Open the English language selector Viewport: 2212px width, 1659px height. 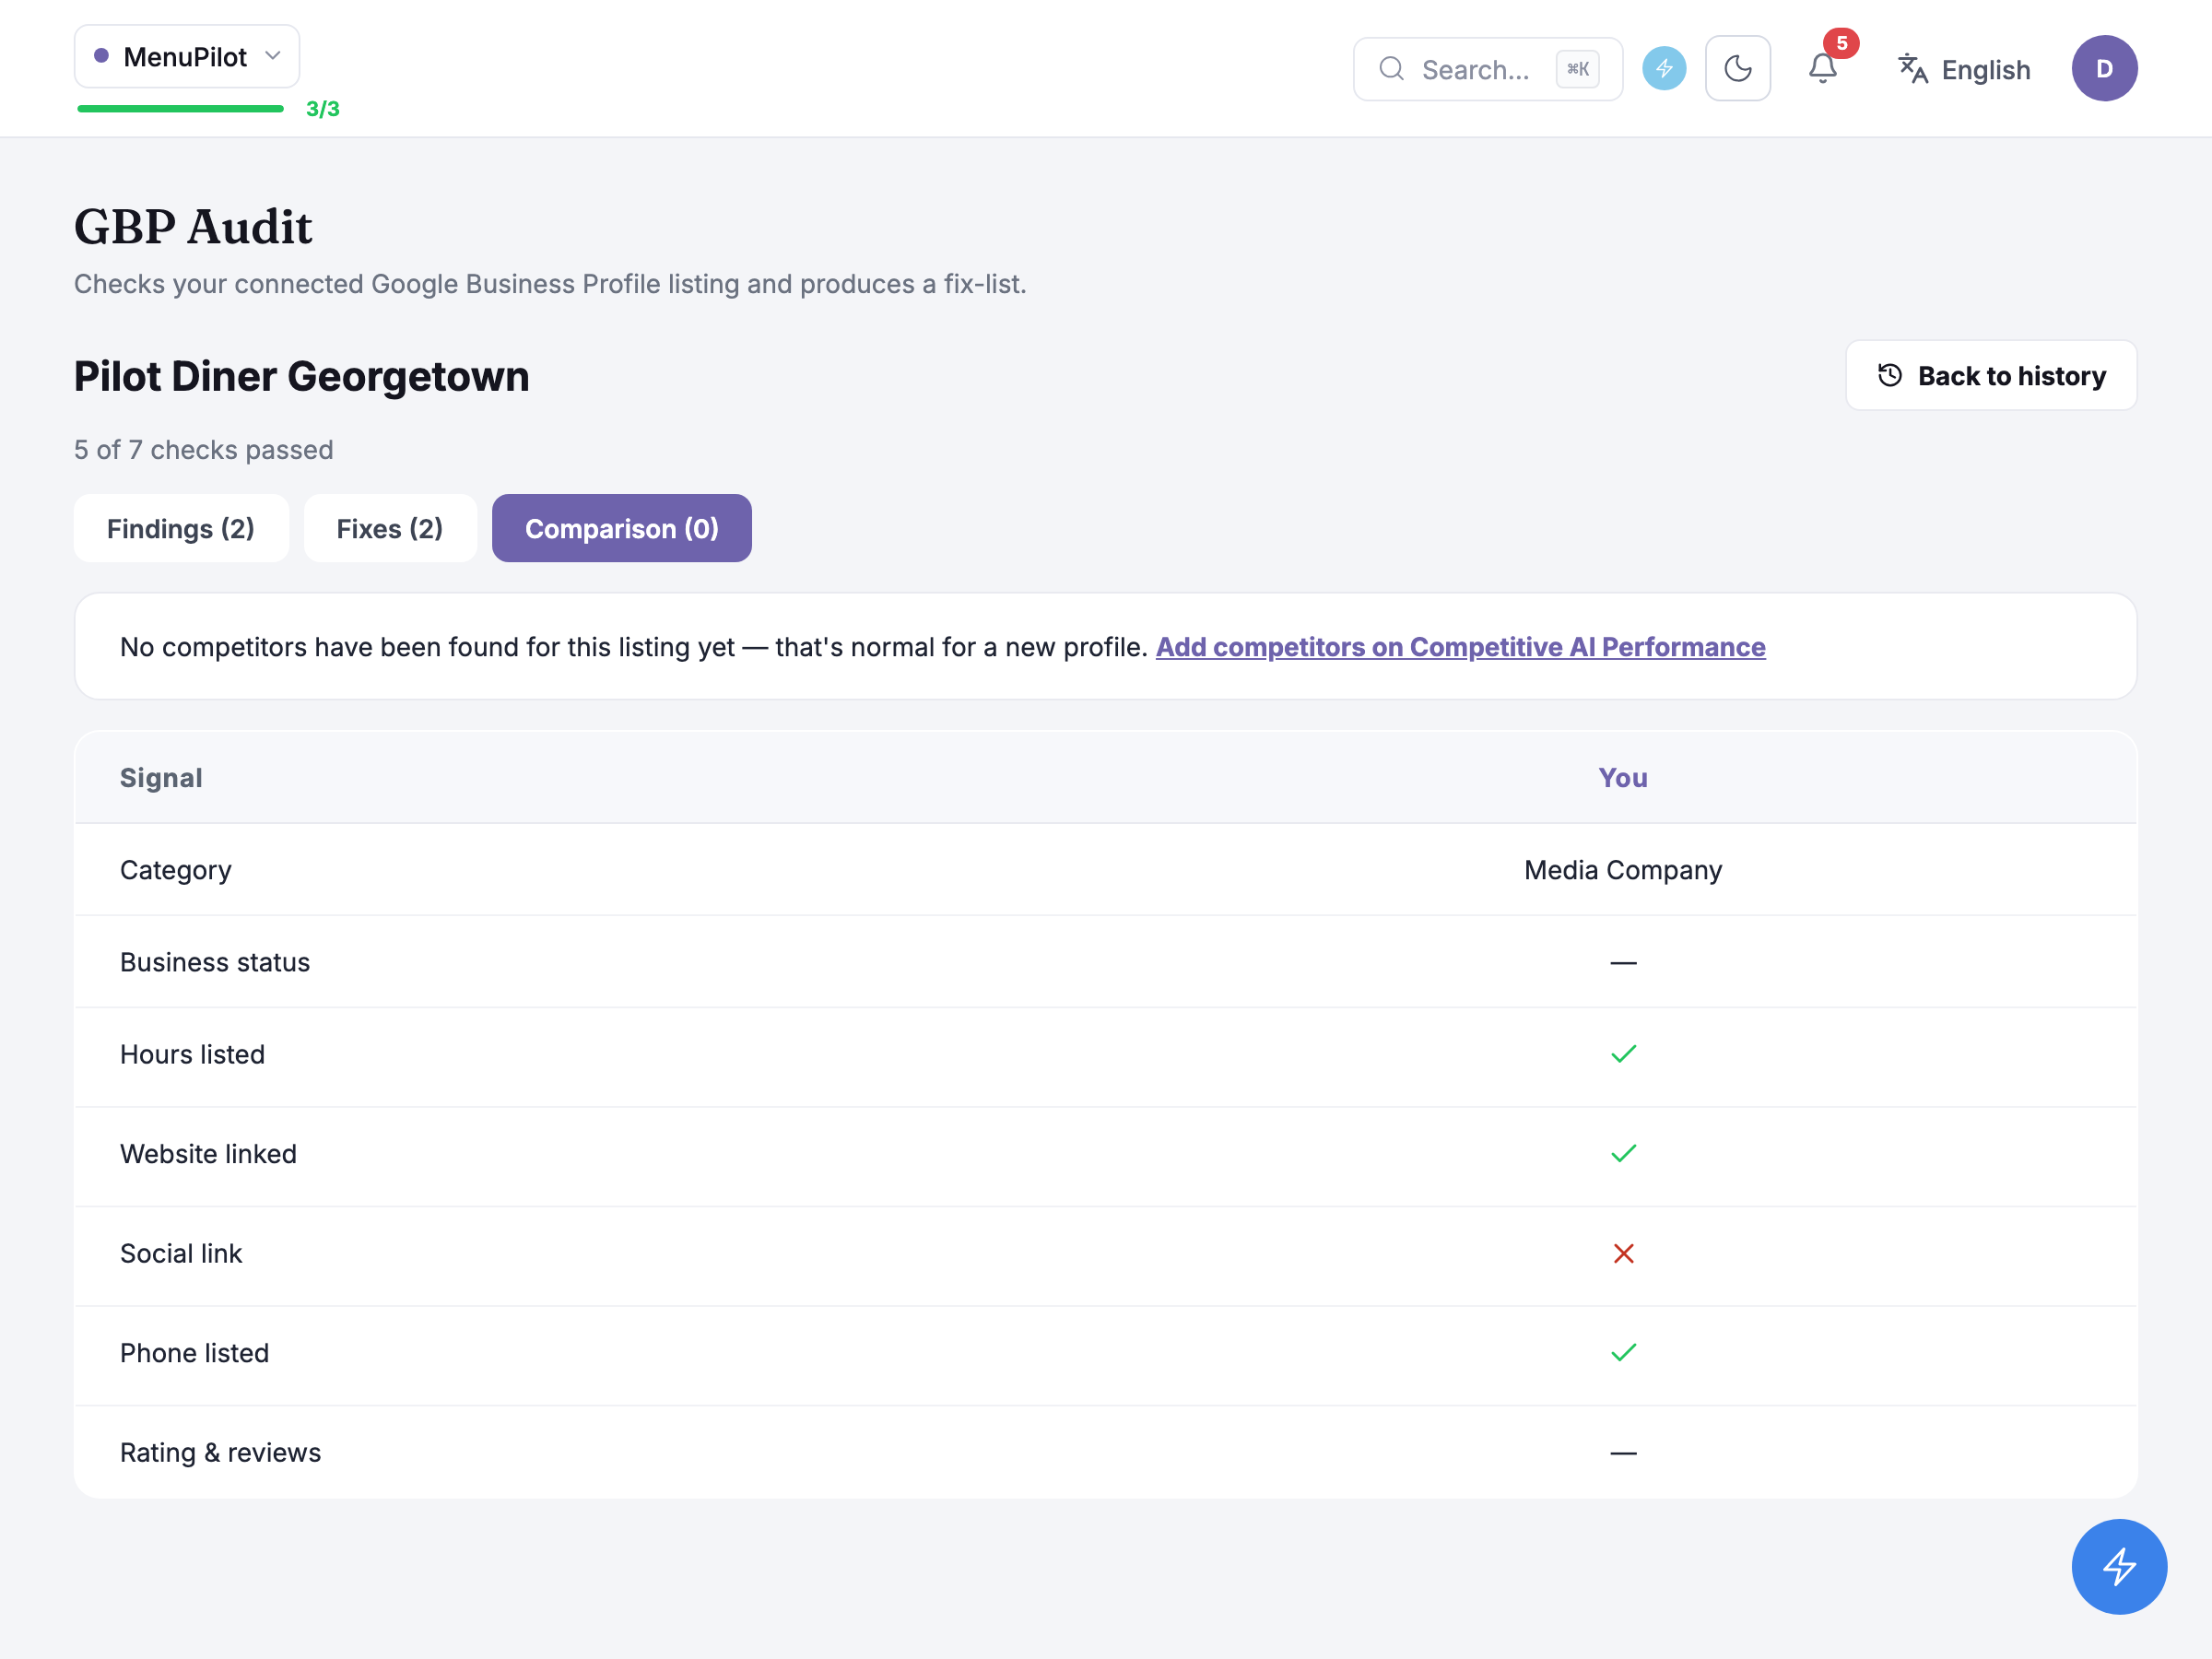(1964, 69)
